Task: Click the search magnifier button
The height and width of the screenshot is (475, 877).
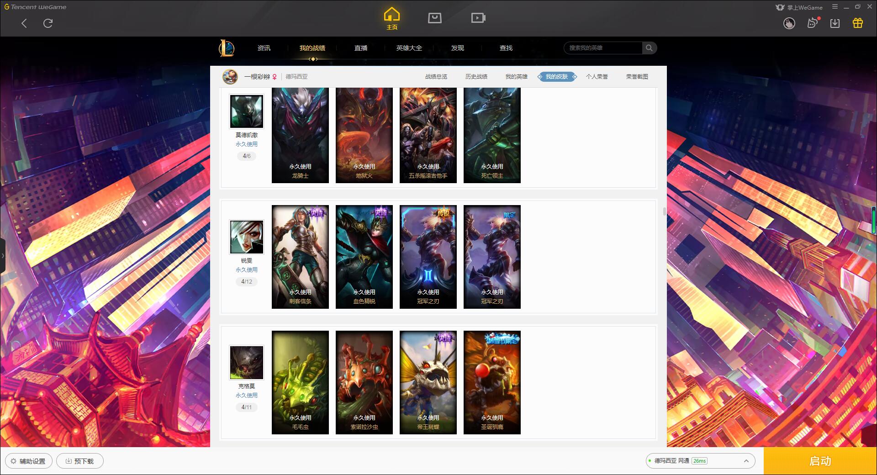Action: [649, 48]
